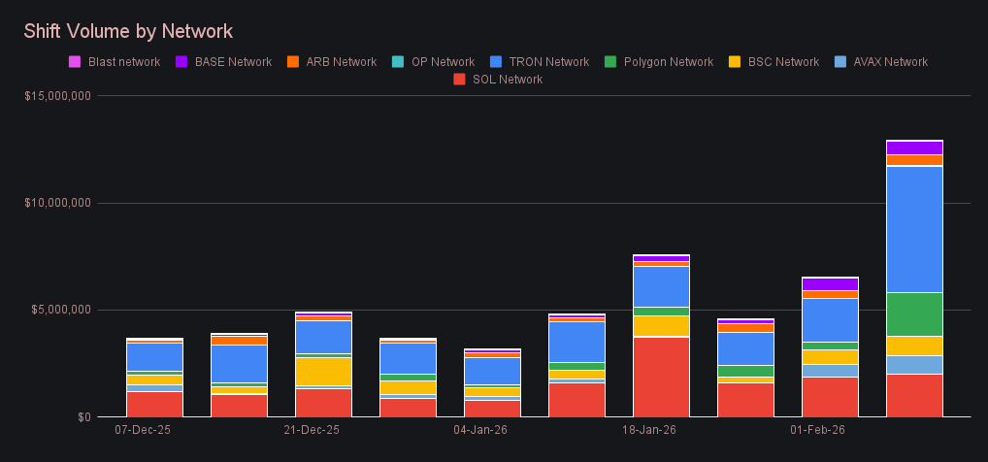Toggle the TRON Network legend label
The height and width of the screenshot is (462, 988).
coord(547,62)
